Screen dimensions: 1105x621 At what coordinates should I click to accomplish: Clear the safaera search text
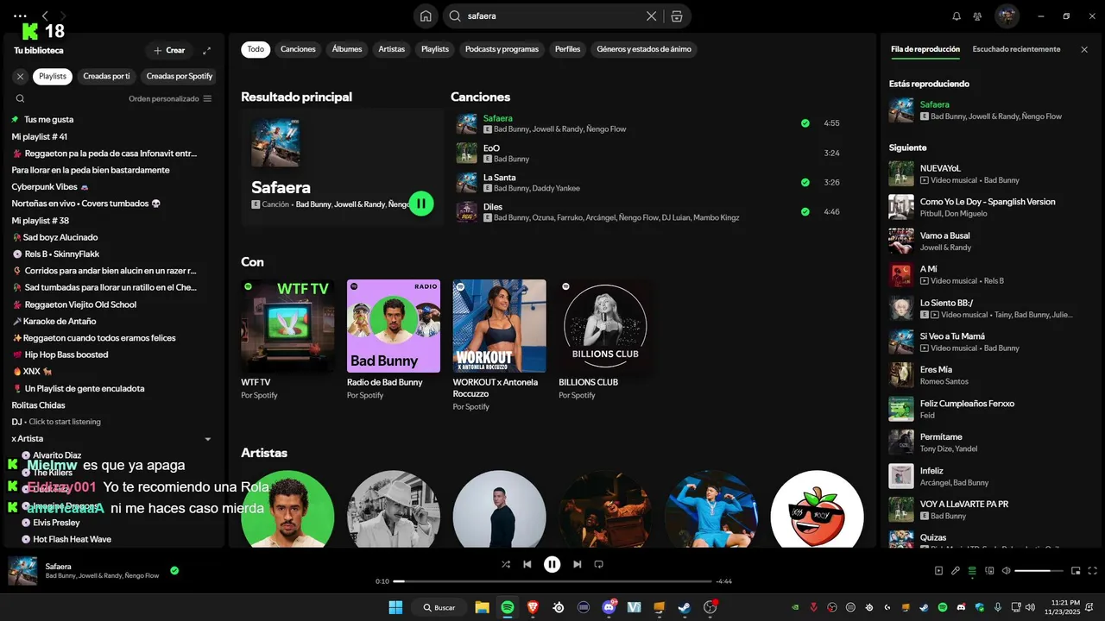651,16
